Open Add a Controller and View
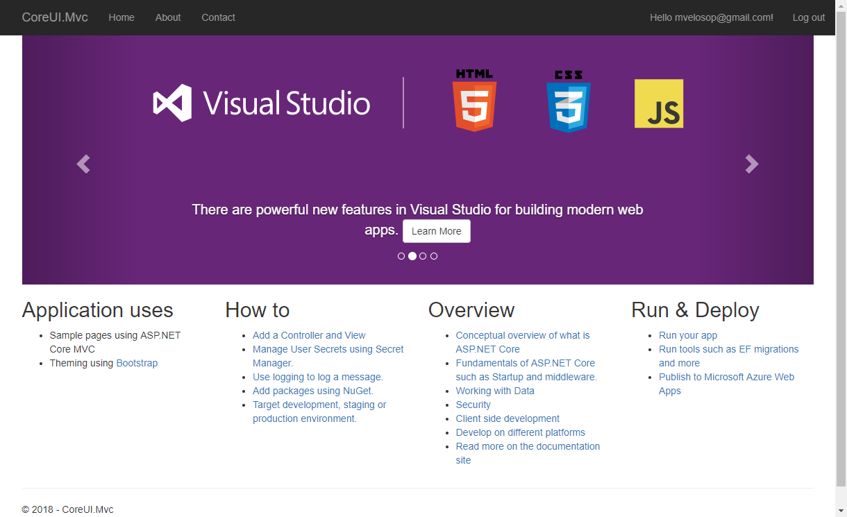This screenshot has height=517, width=847. (309, 335)
